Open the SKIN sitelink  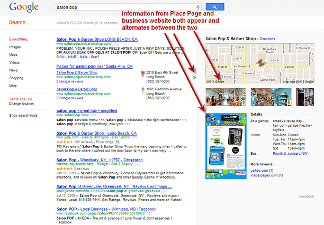tap(60, 57)
